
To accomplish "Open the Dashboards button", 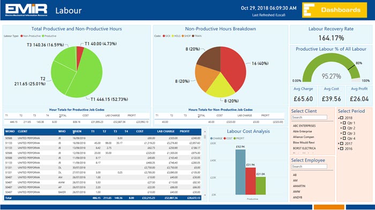I will (334, 10).
